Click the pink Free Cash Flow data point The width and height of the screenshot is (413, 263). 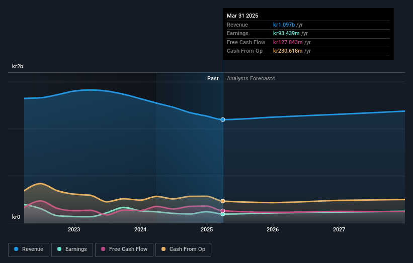[223, 211]
